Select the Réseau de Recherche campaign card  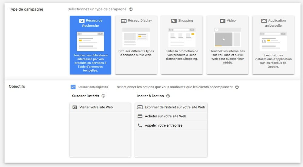tap(90, 45)
